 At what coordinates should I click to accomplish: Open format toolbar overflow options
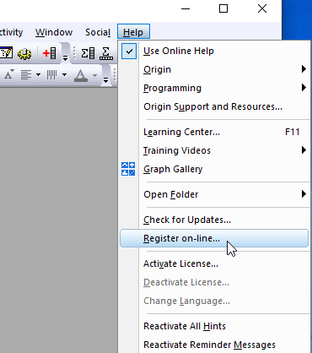point(105,80)
